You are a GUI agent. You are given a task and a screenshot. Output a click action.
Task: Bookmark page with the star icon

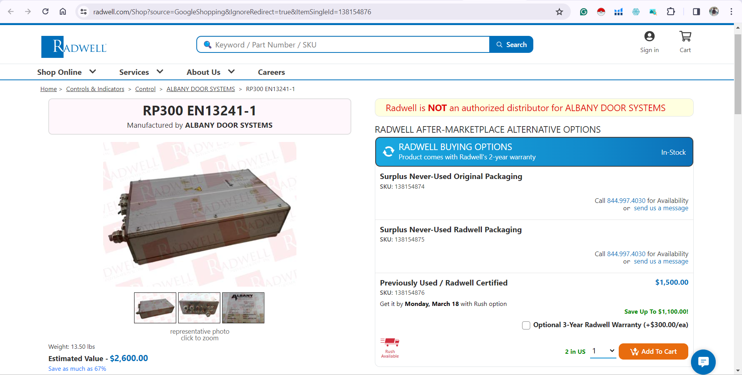(x=559, y=12)
